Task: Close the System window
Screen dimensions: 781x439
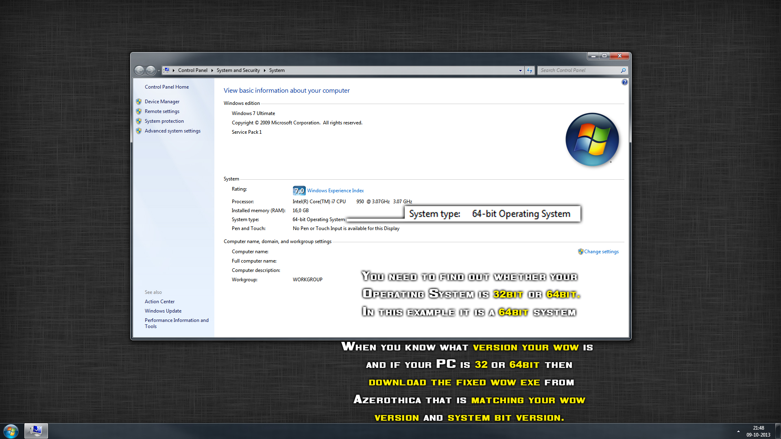Action: click(x=620, y=56)
